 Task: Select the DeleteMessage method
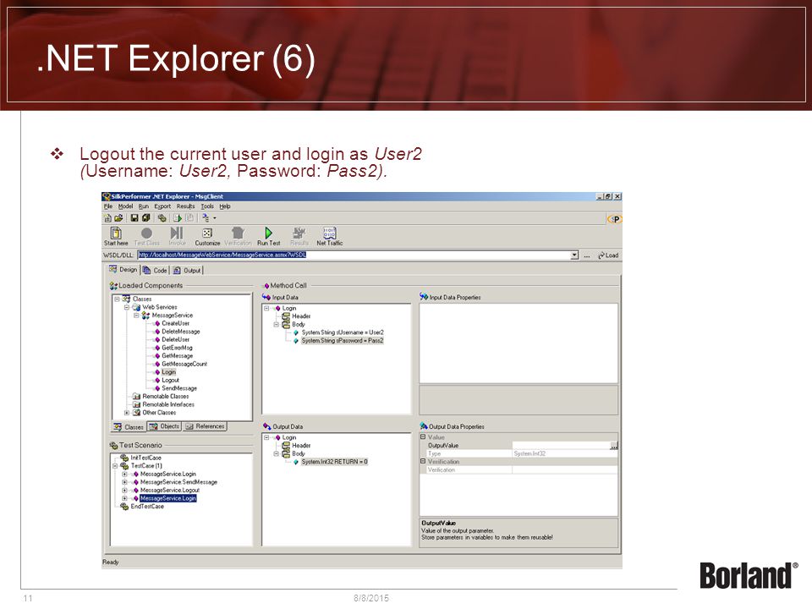point(180,332)
